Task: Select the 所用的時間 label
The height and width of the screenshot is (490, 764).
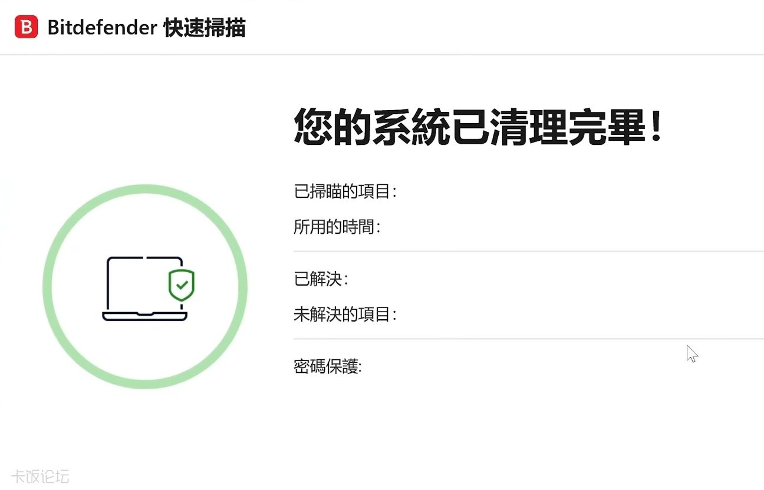Action: [x=337, y=227]
